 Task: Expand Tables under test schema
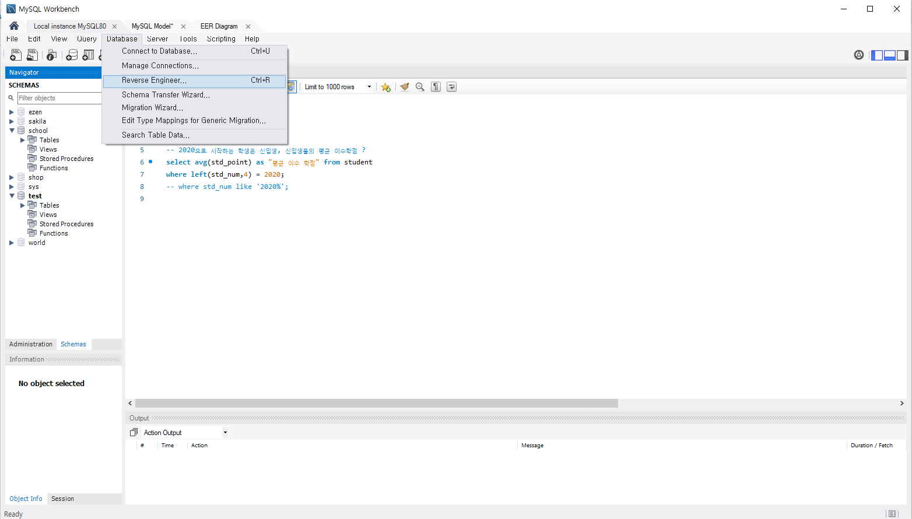[23, 205]
